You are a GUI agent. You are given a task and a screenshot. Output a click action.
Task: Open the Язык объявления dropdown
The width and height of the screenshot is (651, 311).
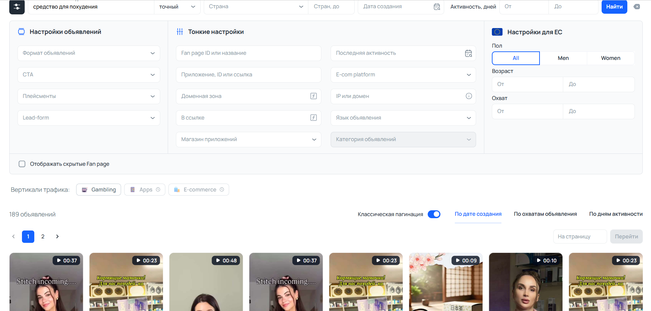[403, 118]
